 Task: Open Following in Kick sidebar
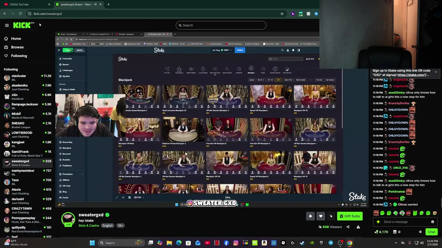click(x=19, y=56)
